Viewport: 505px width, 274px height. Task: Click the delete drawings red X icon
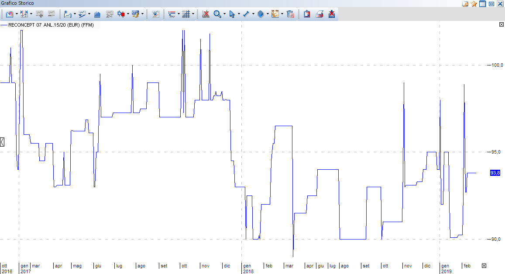pyautogui.click(x=206, y=14)
